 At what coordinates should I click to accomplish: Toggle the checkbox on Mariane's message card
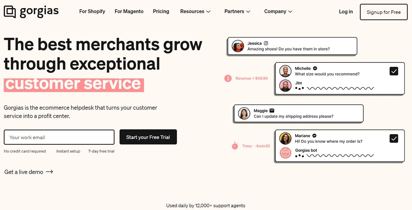[394, 138]
